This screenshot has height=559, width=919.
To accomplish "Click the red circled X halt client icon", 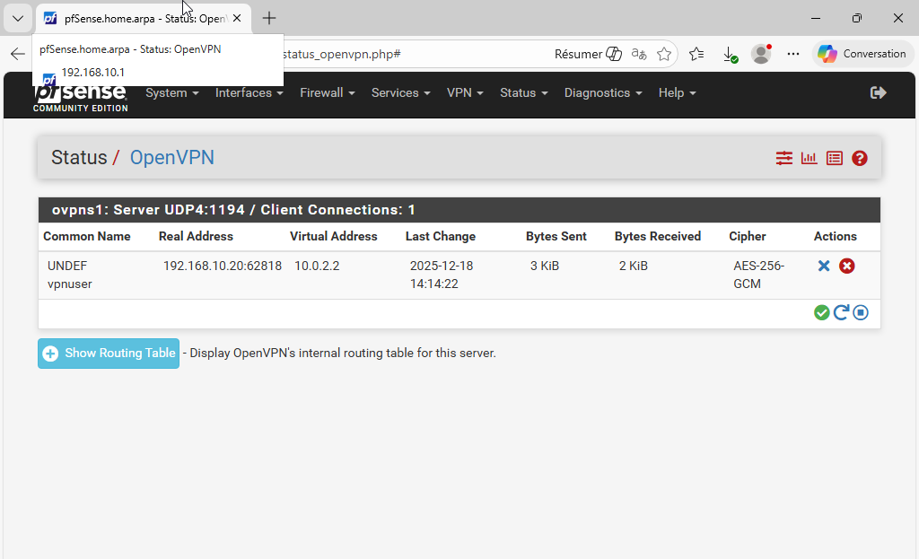I will point(846,266).
